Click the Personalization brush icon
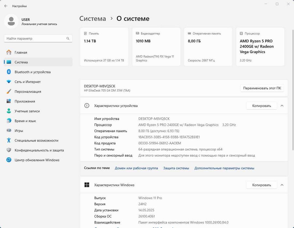The width and height of the screenshot is (294, 228). click(x=9, y=92)
